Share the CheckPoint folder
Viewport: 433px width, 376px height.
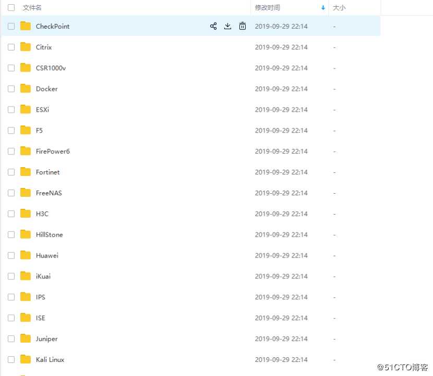(x=213, y=26)
